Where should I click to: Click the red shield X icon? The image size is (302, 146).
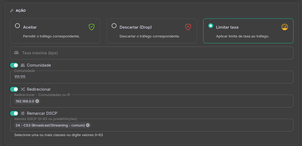[x=188, y=27]
